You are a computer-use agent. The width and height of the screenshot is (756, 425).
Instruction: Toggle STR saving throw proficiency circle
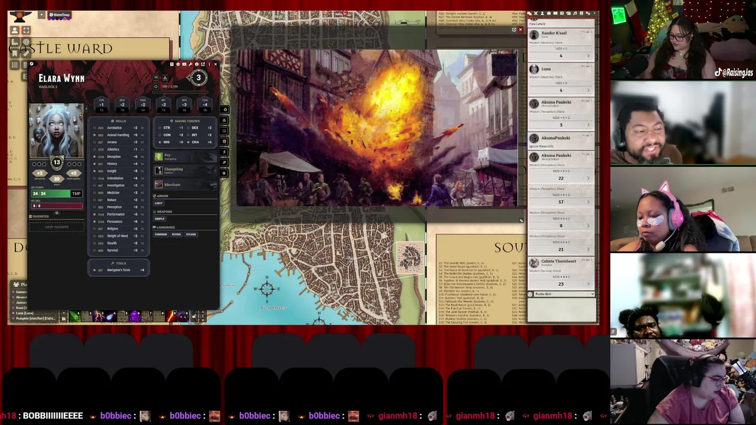coord(159,128)
